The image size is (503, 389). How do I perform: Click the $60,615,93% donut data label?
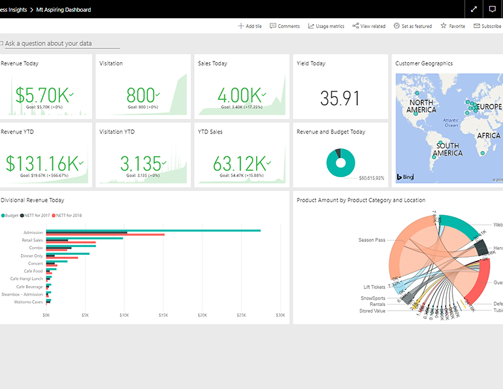coord(372,178)
